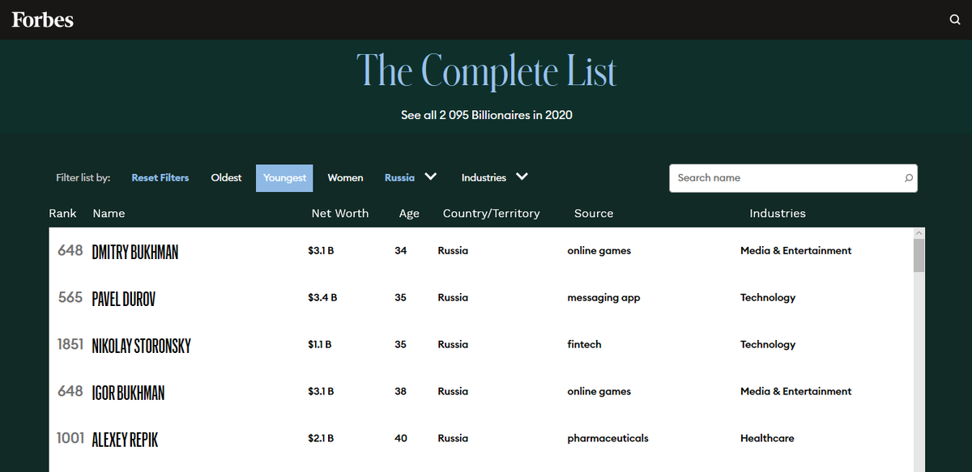Open Alexey Repik's profile row
Image resolution: width=972 pixels, height=472 pixels.
click(481, 439)
